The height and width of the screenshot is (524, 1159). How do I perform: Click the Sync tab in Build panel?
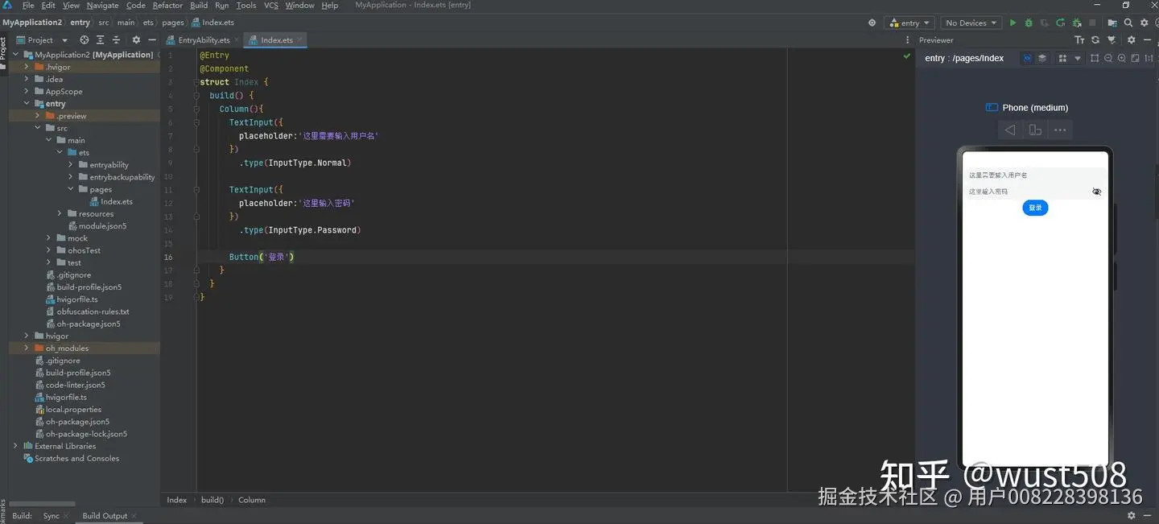(x=51, y=516)
